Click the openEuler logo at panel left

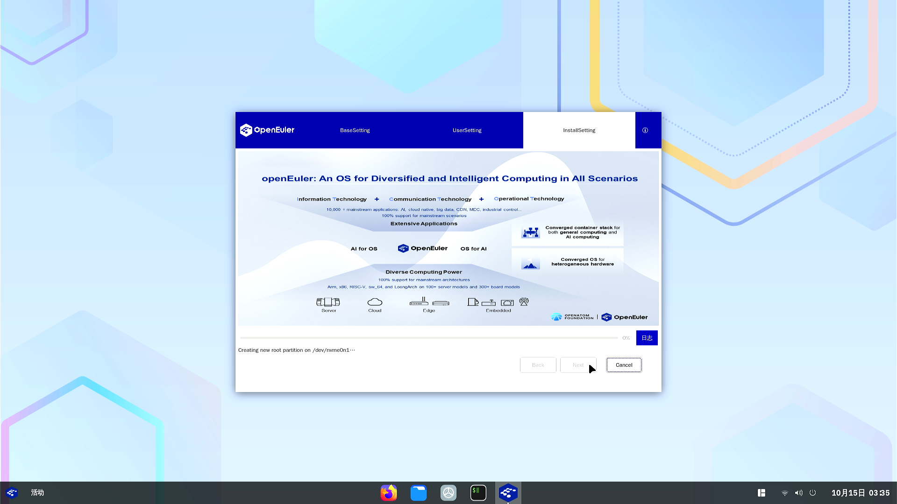coord(12,492)
